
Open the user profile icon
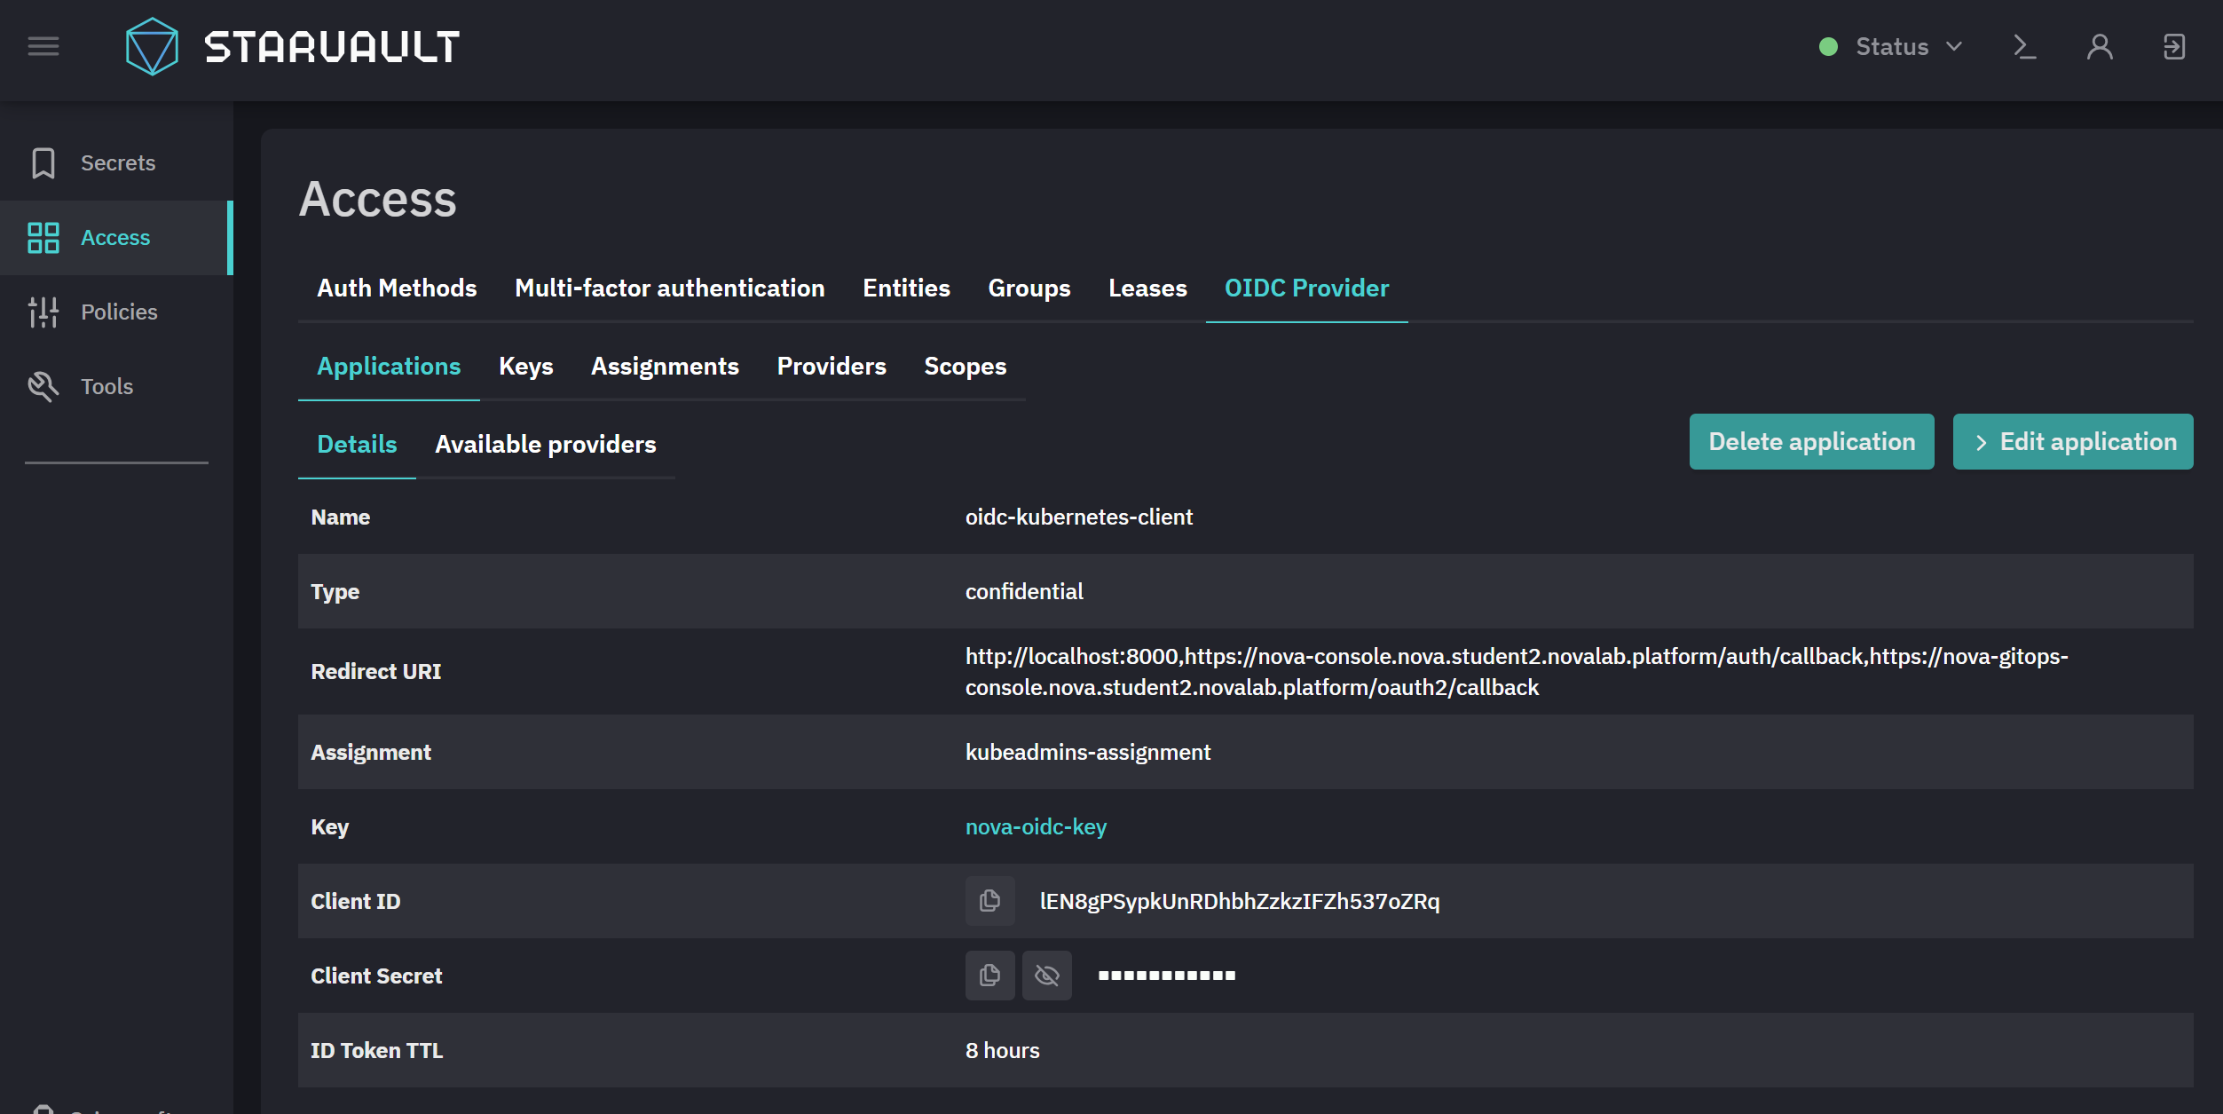[x=2100, y=46]
